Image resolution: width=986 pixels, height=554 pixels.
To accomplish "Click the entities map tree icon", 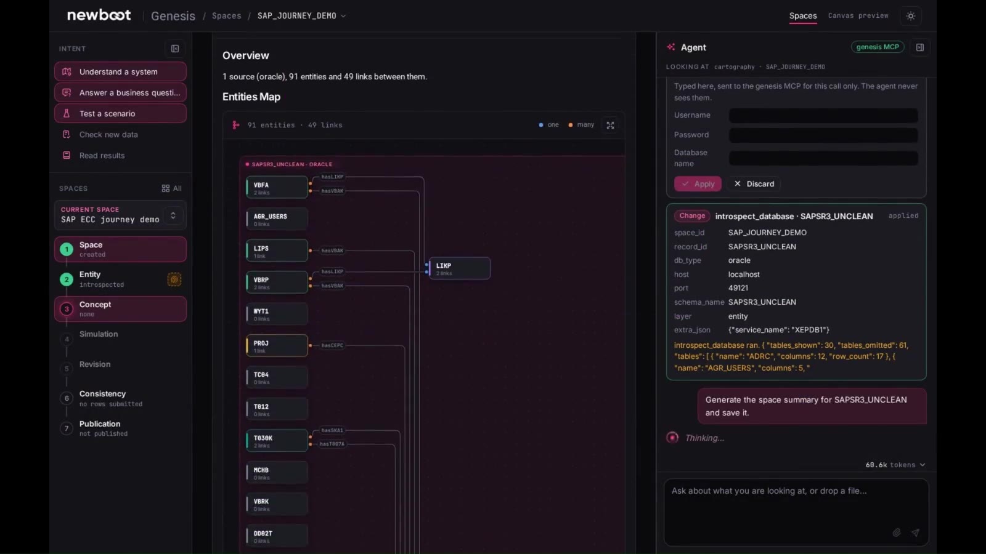I will [x=235, y=125].
